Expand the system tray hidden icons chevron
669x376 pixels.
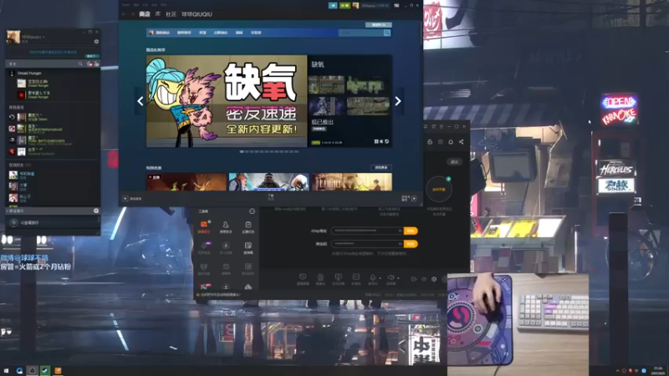(x=617, y=371)
